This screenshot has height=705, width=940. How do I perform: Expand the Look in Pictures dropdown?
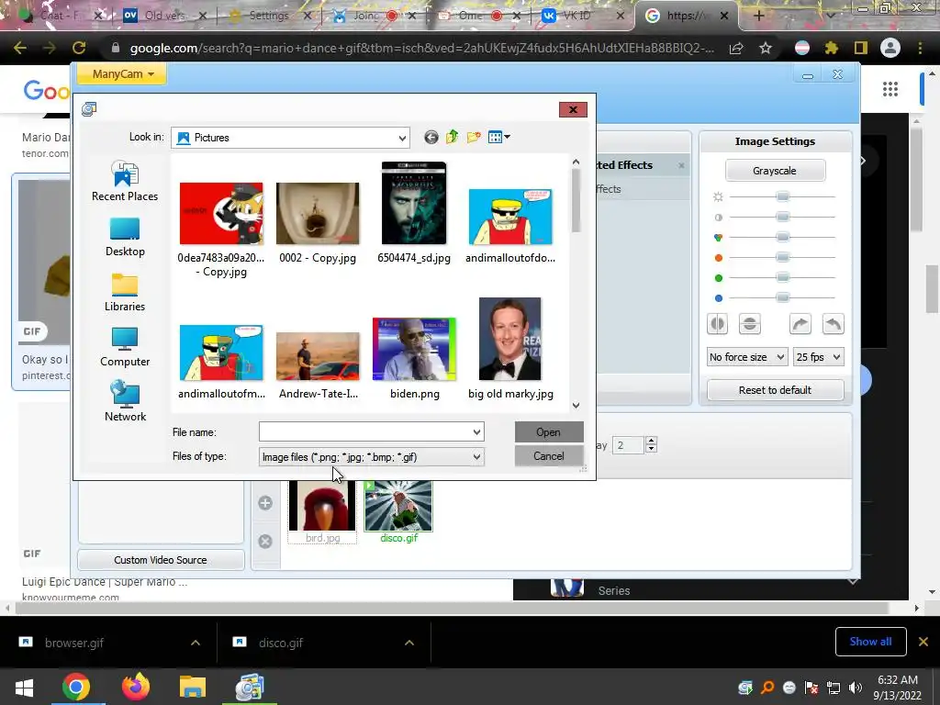402,138
